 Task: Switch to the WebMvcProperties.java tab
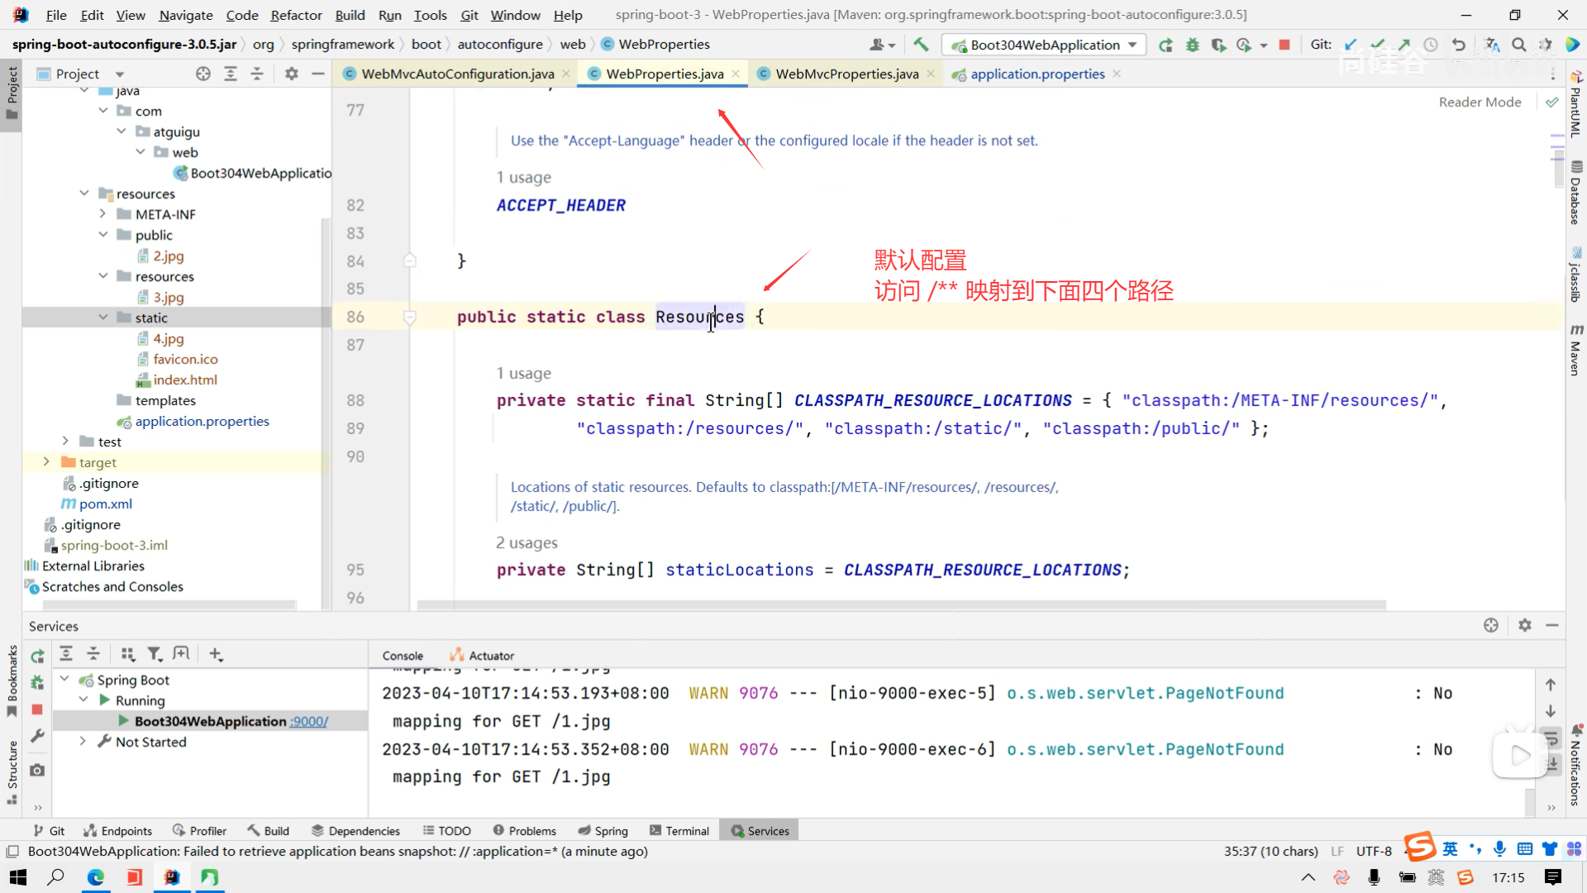click(846, 74)
